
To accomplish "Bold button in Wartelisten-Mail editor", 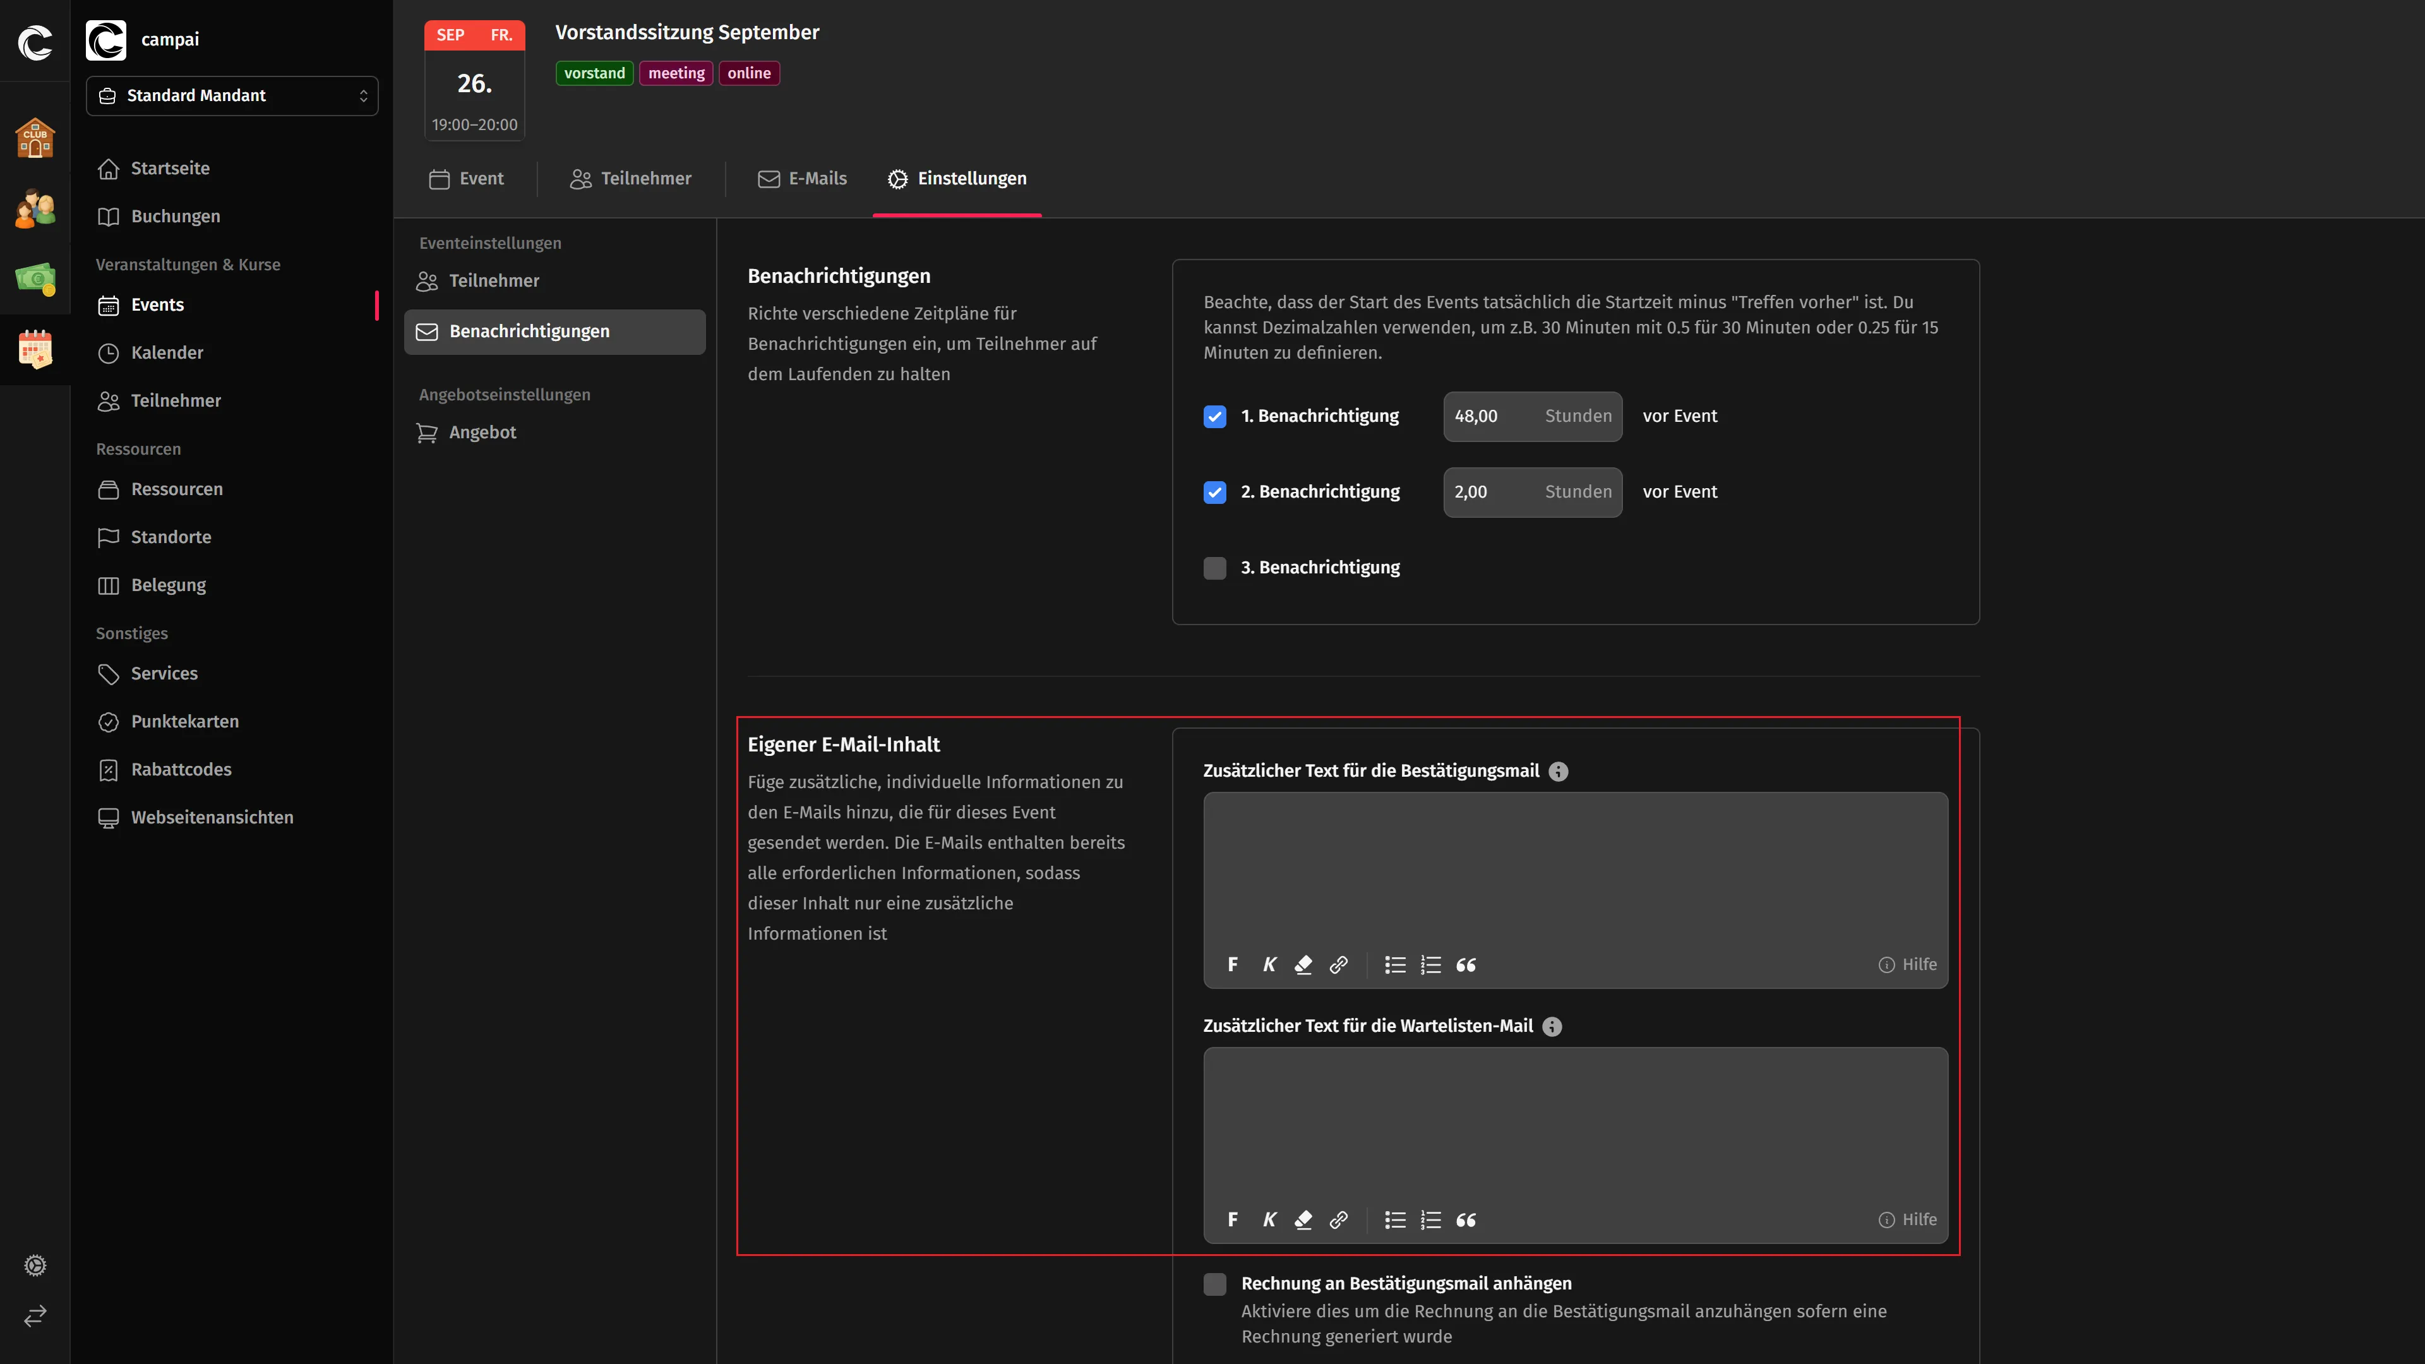I will (x=1232, y=1220).
